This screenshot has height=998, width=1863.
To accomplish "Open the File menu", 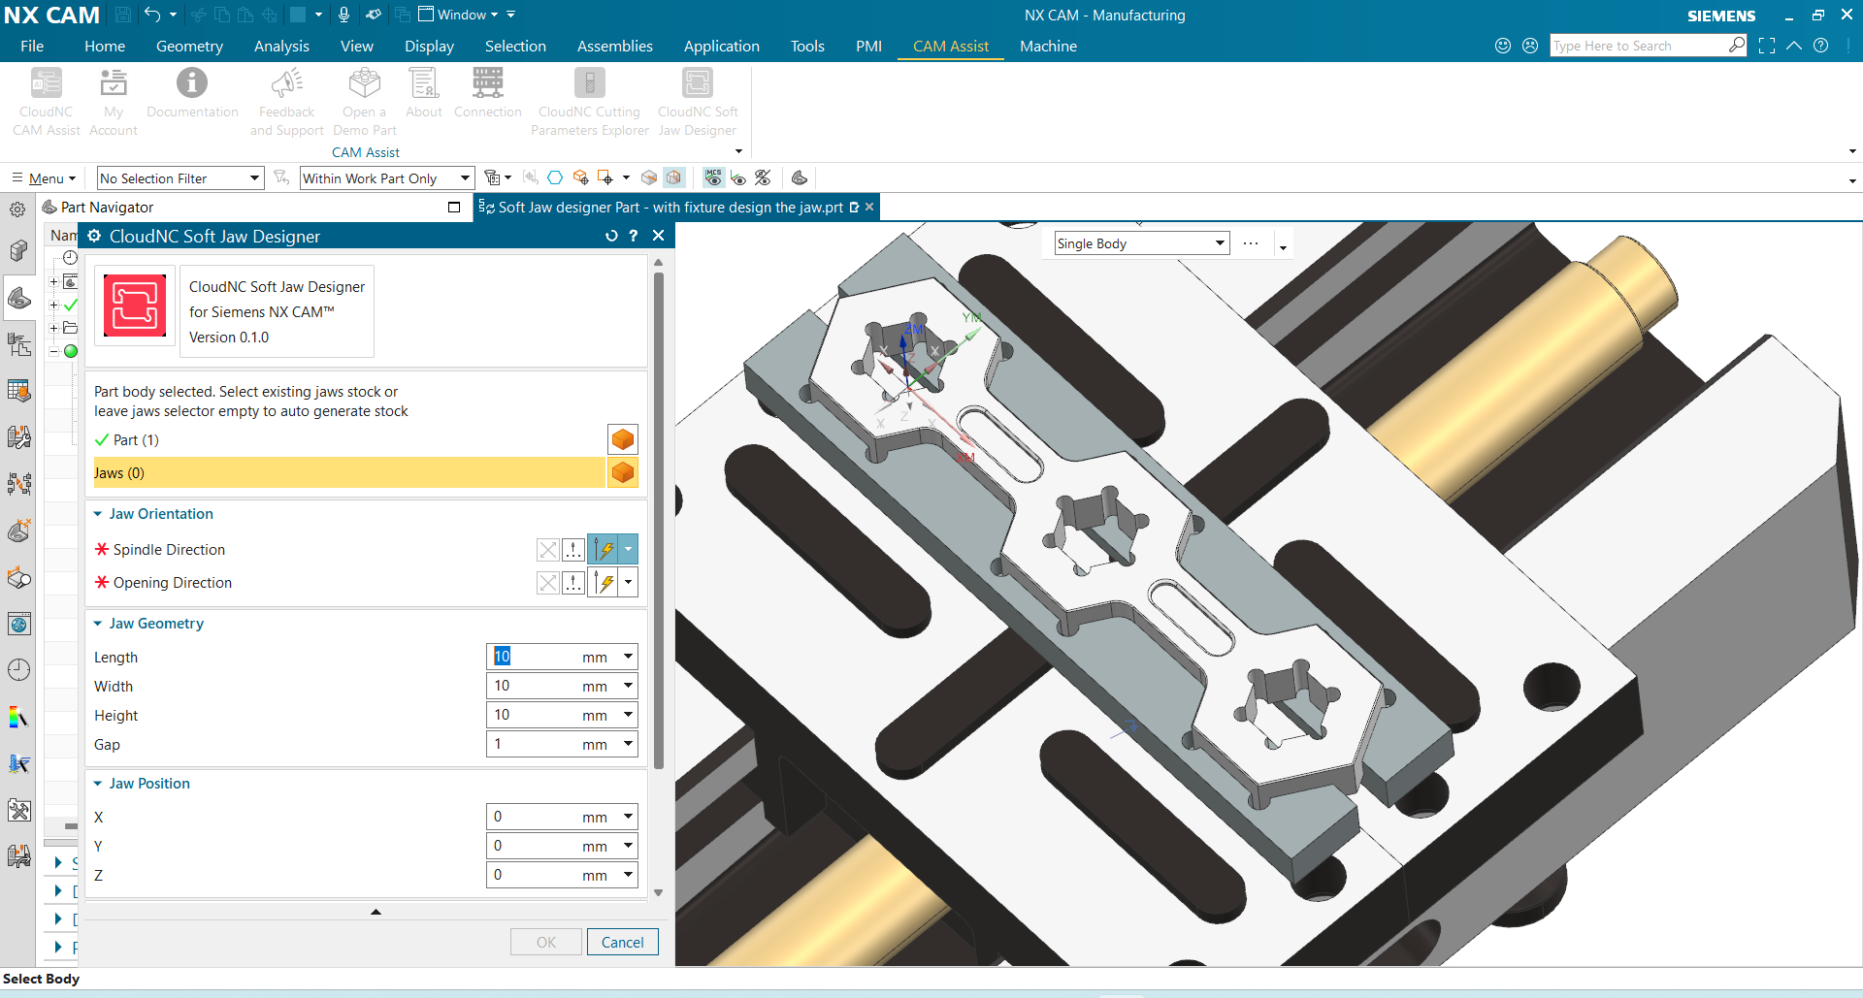I will 32,46.
